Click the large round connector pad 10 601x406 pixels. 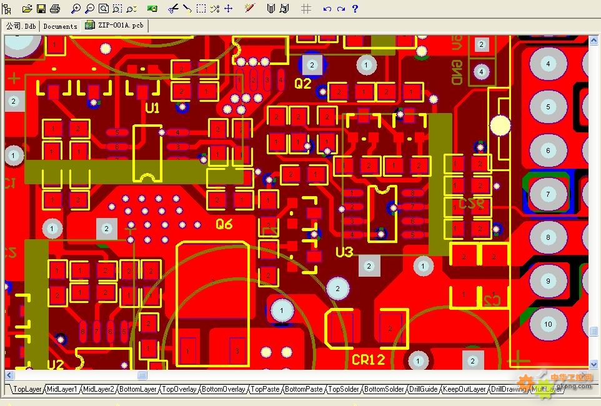tap(548, 324)
